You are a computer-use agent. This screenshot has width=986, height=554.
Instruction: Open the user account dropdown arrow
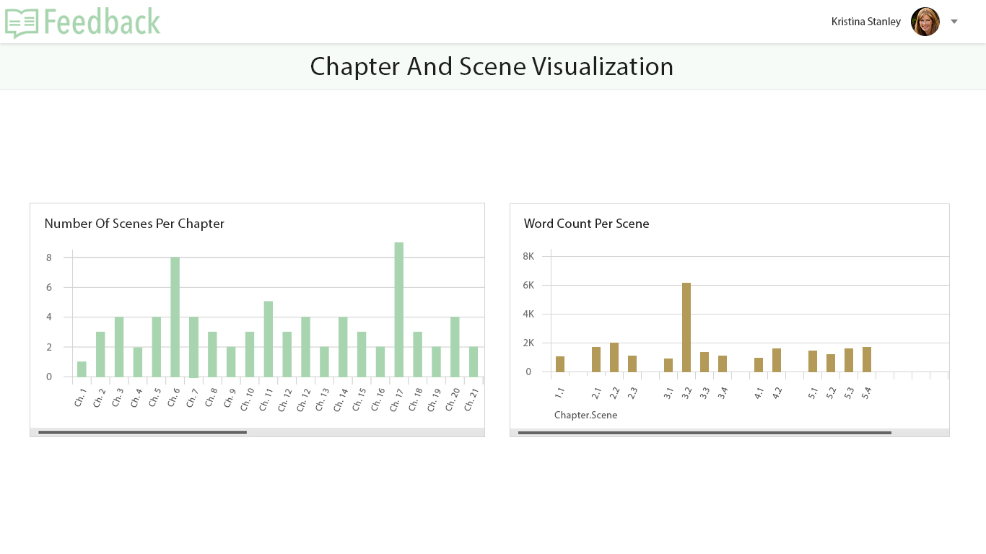(954, 22)
